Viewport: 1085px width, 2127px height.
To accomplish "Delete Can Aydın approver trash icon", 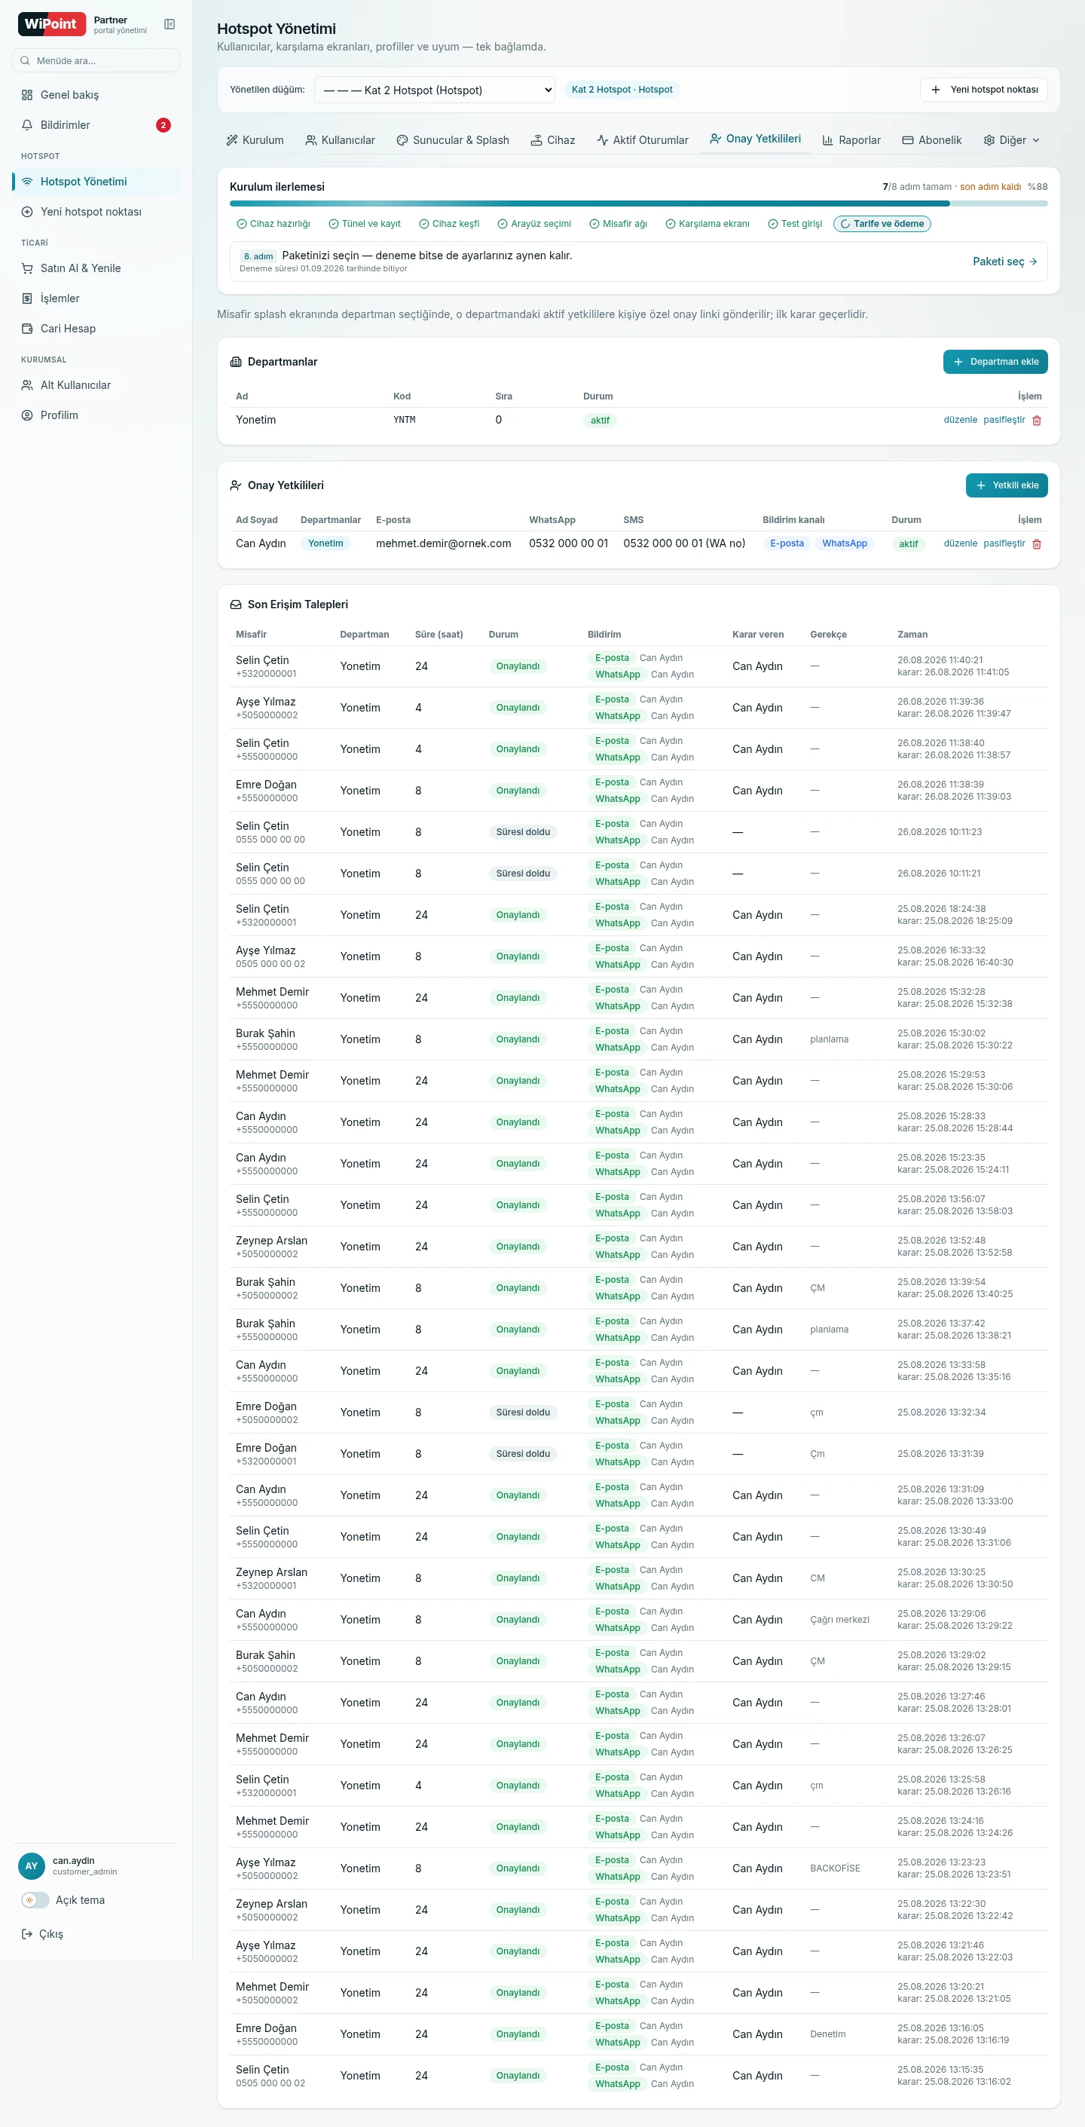I will [1037, 544].
